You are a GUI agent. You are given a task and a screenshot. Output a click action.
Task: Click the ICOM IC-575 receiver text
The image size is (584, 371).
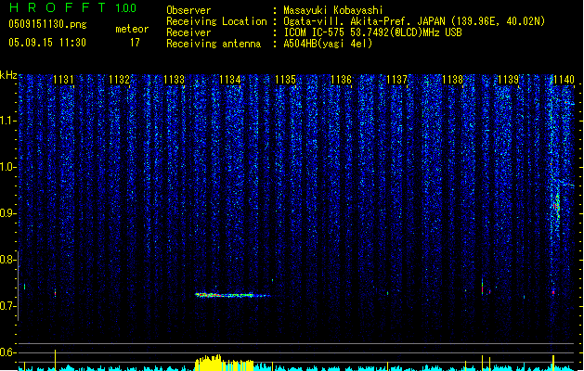pyautogui.click(x=373, y=32)
